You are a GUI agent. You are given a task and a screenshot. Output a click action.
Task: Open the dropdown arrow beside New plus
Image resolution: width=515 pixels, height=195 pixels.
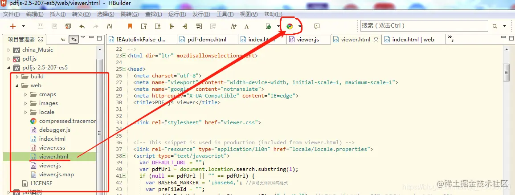click(x=23, y=26)
